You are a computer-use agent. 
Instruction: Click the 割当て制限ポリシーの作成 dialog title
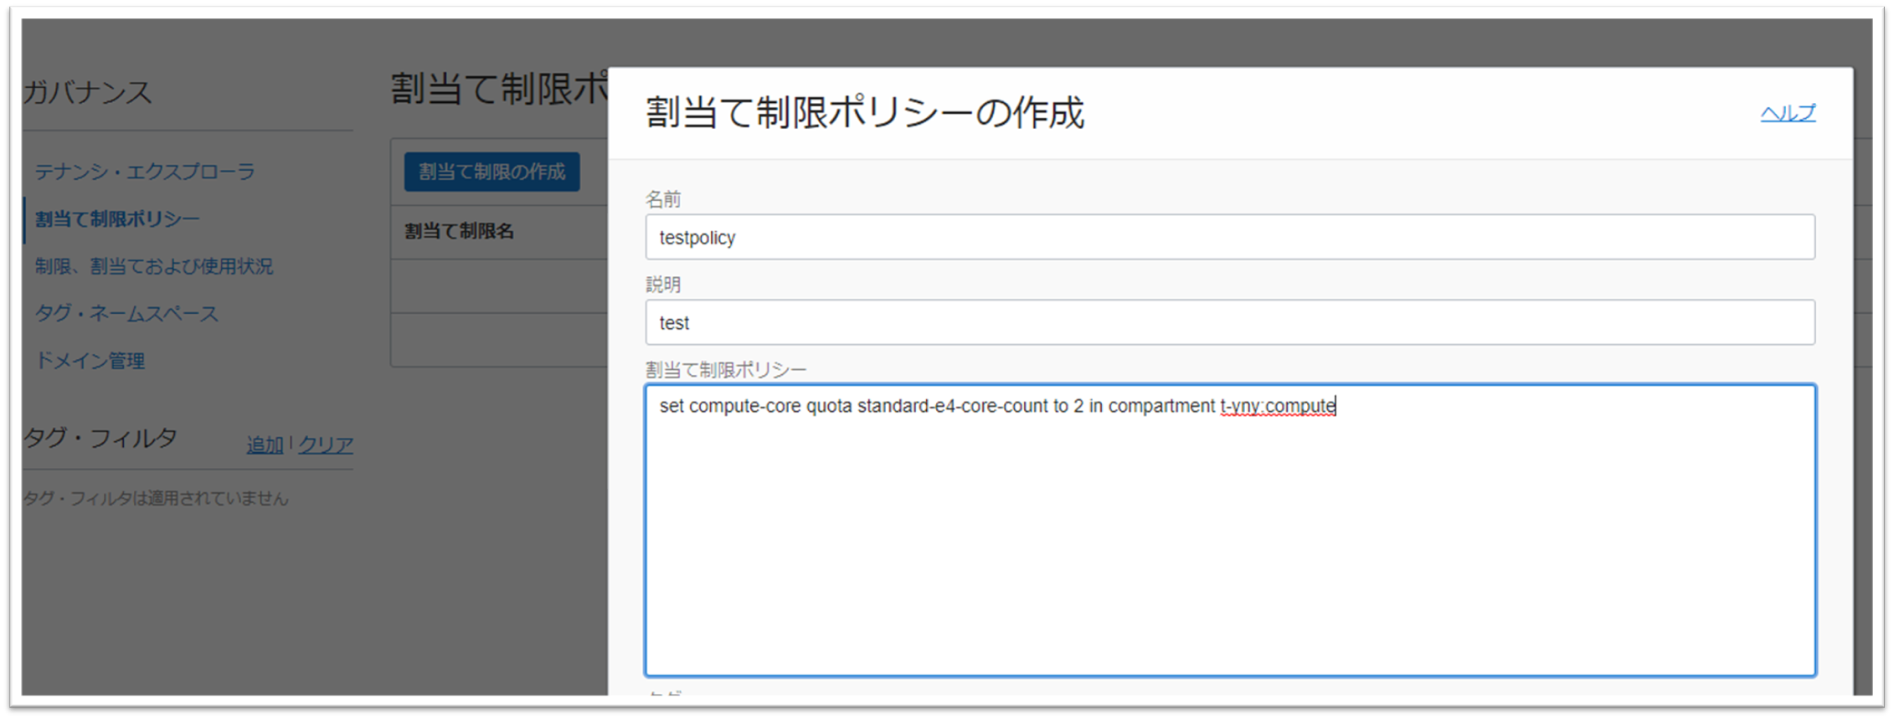pyautogui.click(x=865, y=112)
